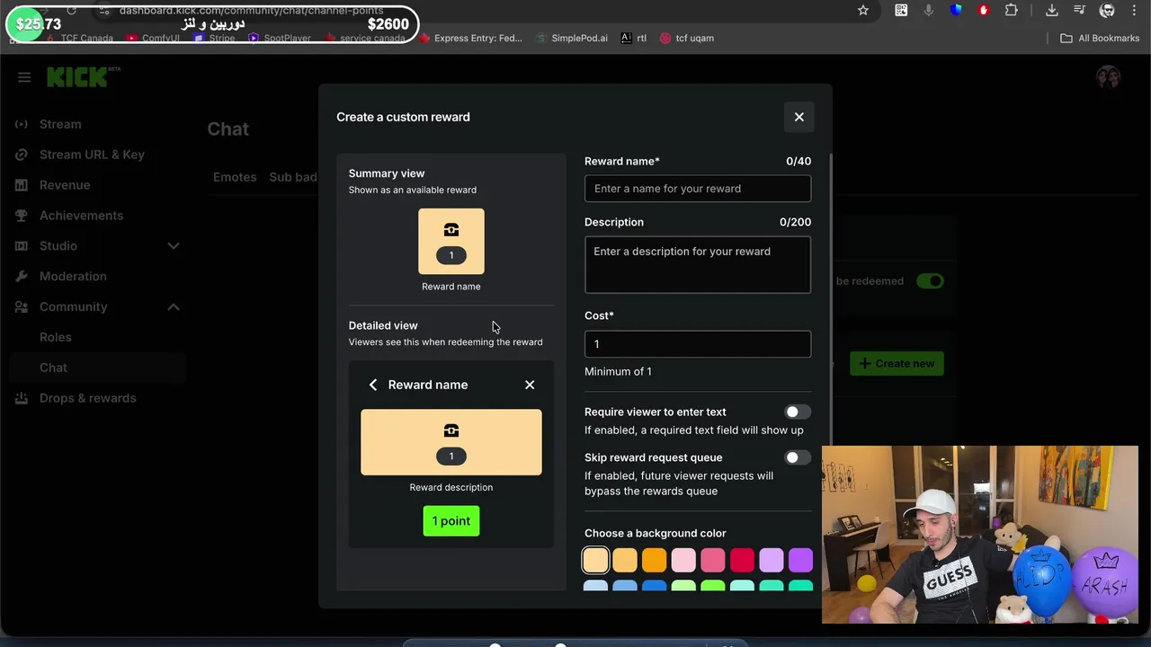Image resolution: width=1151 pixels, height=647 pixels.
Task: Click the Summary view reward tile
Action: click(x=451, y=242)
